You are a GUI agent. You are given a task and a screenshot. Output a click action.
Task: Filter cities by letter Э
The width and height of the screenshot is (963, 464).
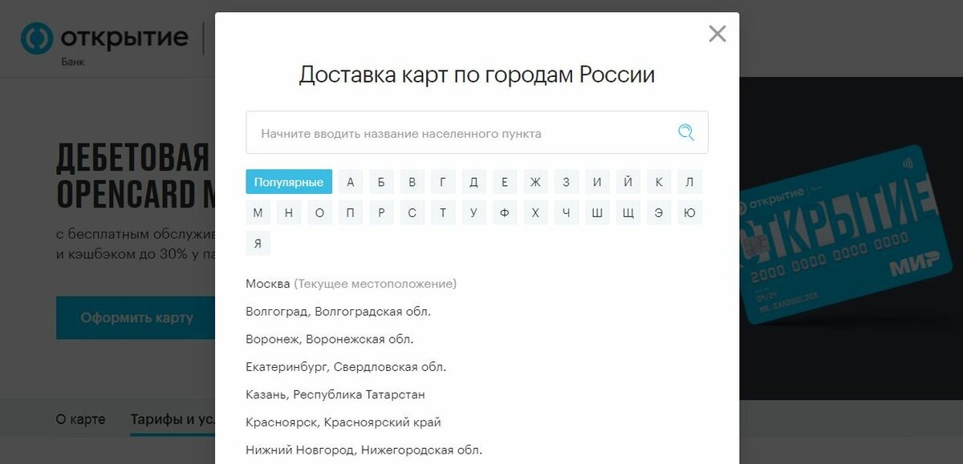[659, 212]
